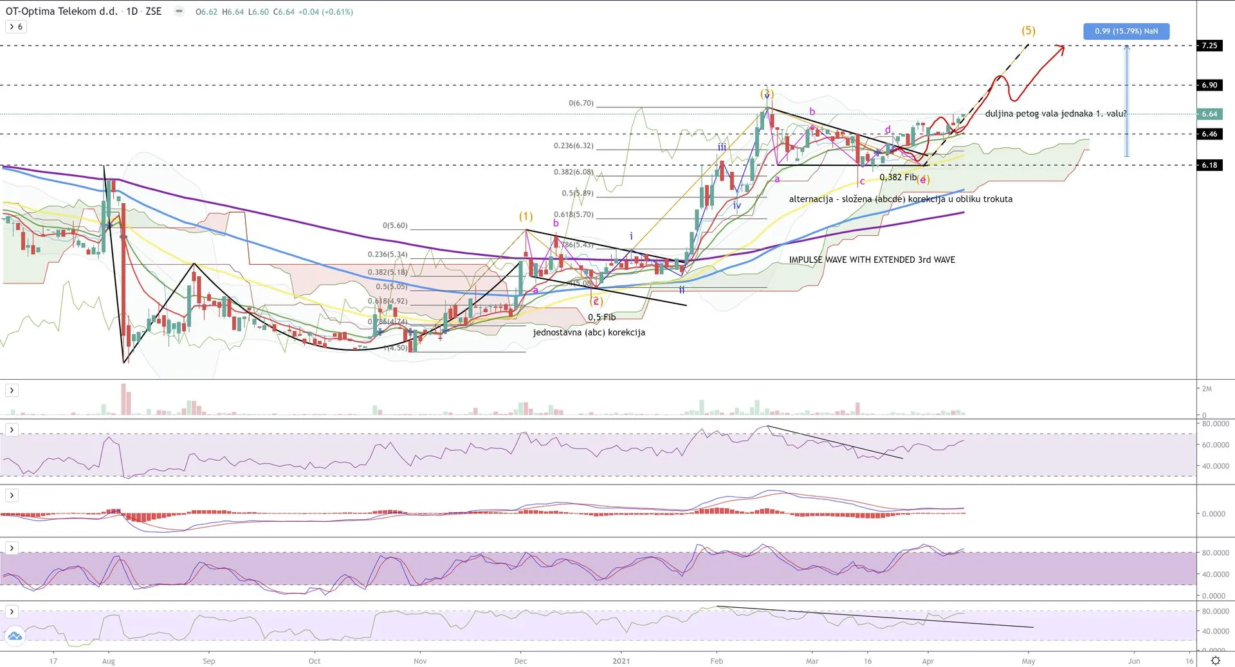1235x667 pixels.
Task: Click the blue 0.99 (15.79%) measurement label
Action: click(x=1126, y=31)
